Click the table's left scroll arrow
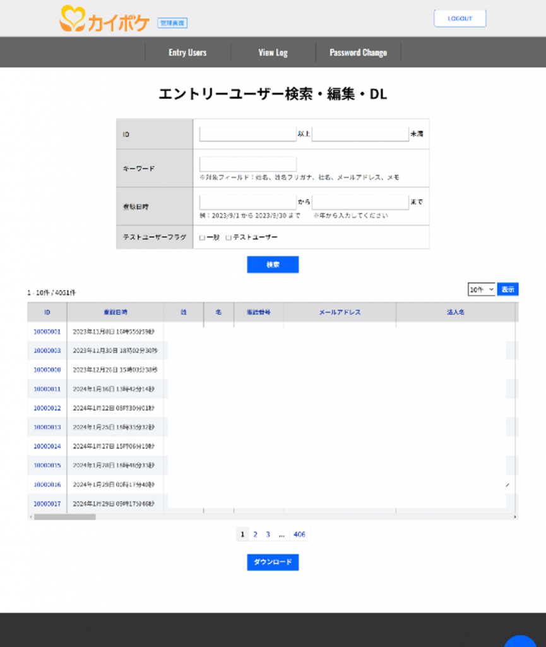 (x=30, y=517)
